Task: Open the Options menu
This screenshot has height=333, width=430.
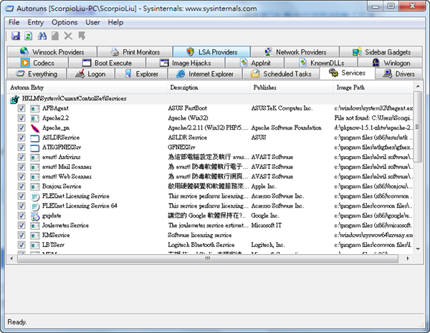Action: coord(64,22)
